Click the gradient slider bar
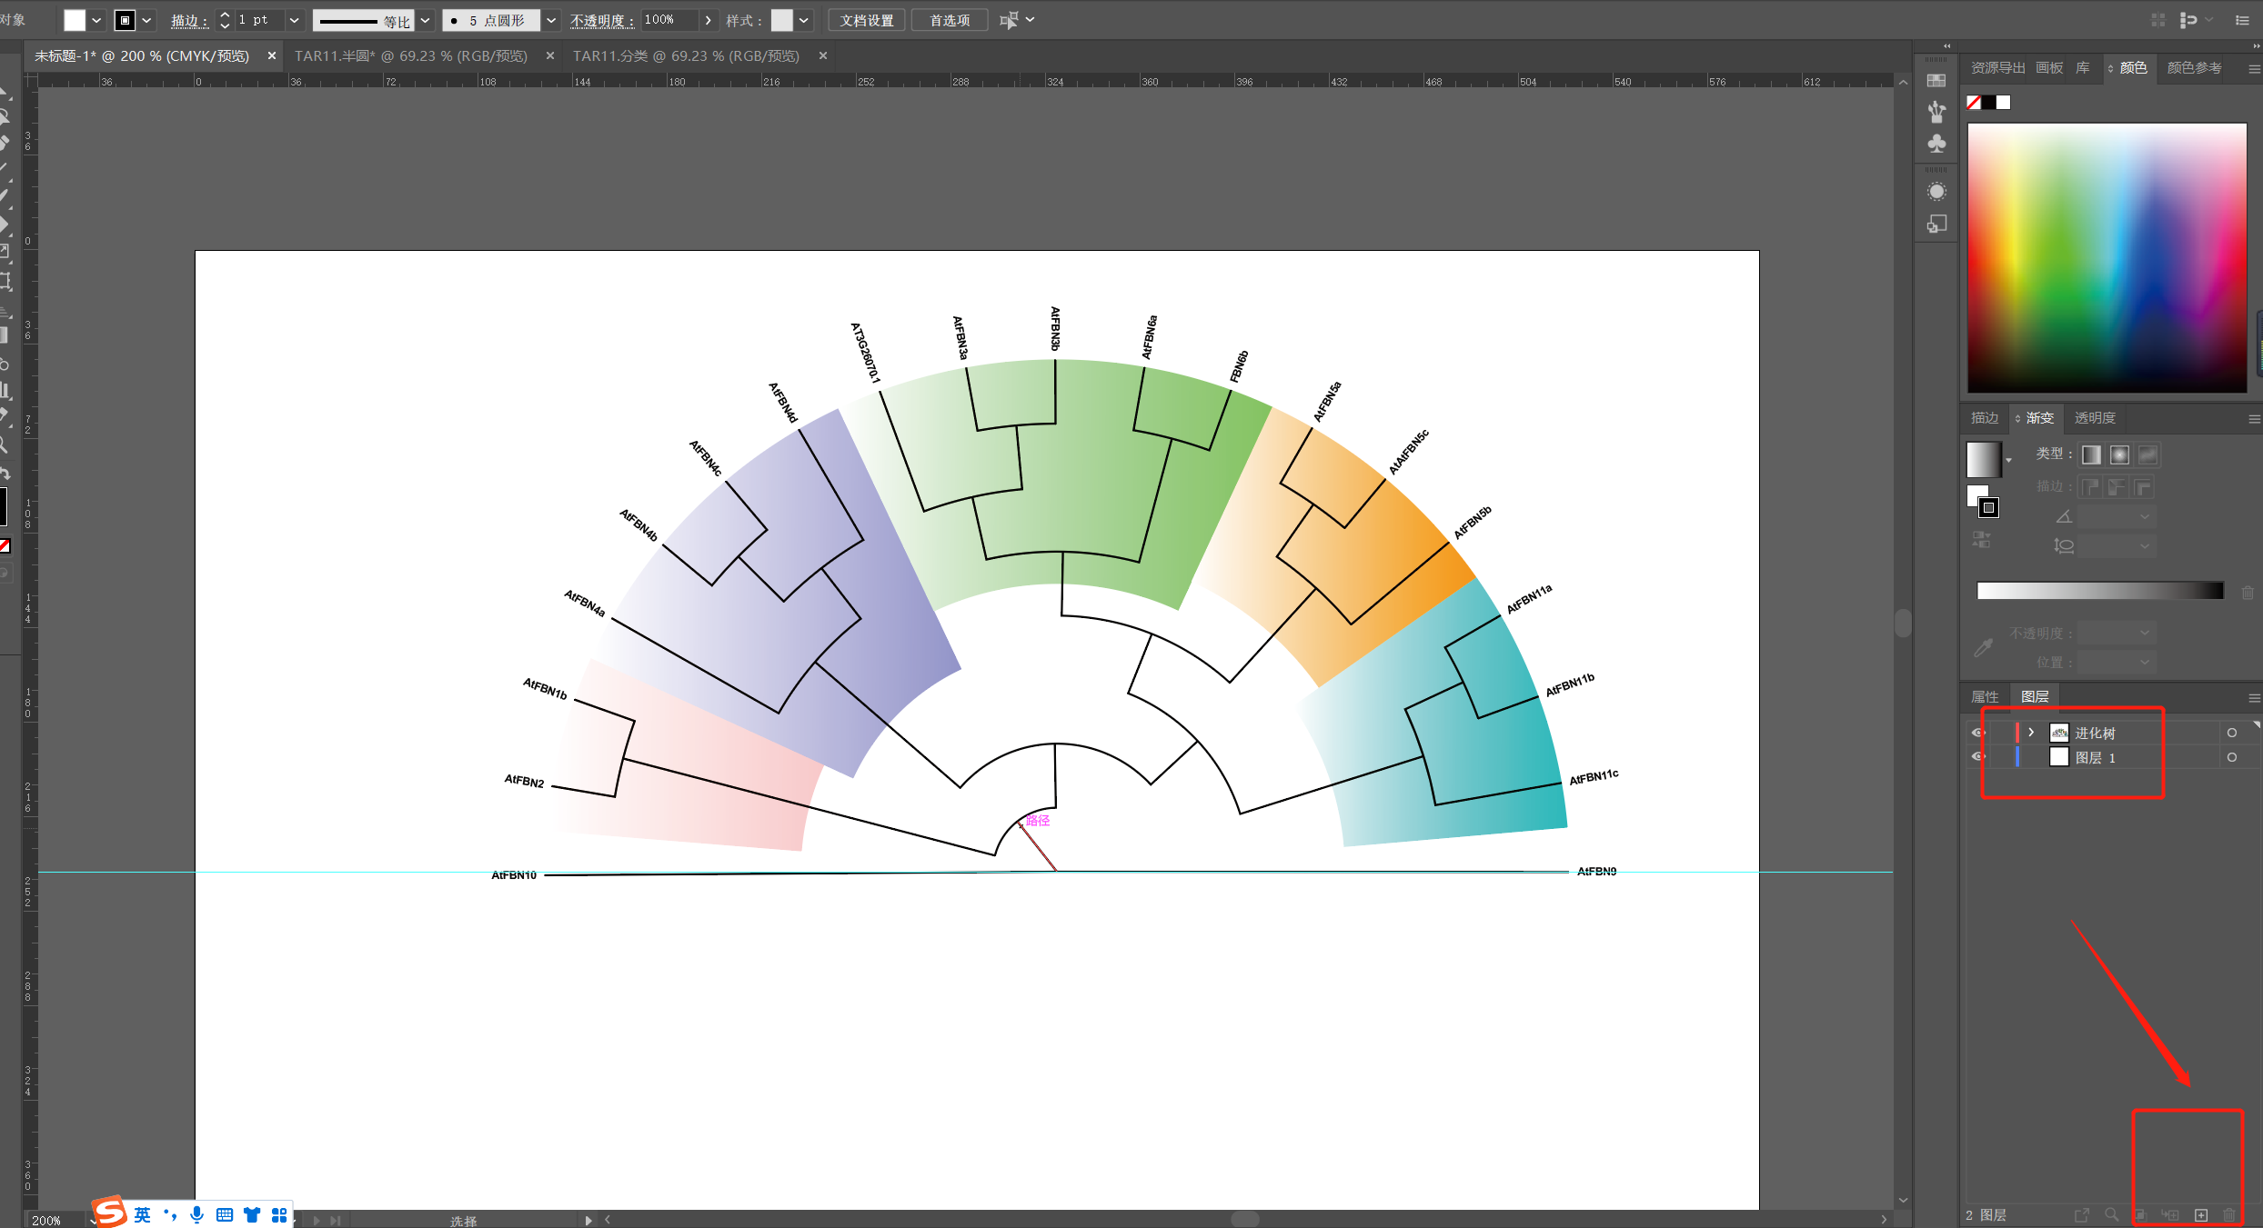 tap(2099, 592)
